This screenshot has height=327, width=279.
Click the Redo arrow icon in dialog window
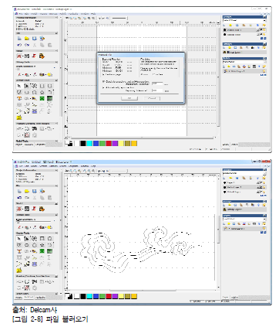click(x=27, y=45)
